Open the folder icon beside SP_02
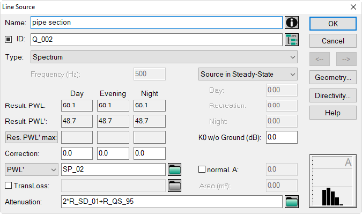The height and width of the screenshot is (214, 362). tap(174, 169)
